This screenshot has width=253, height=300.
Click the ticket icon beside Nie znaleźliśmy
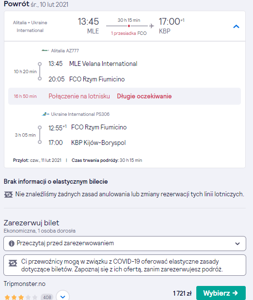pos(8,194)
